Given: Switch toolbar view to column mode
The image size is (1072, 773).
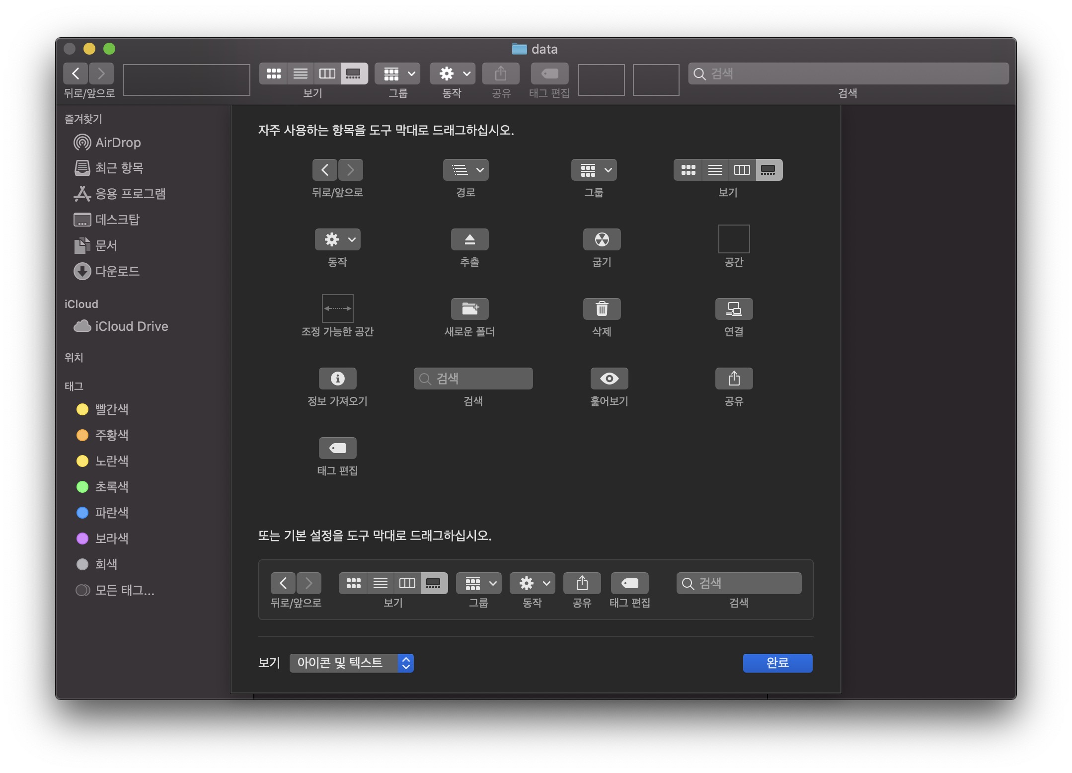Looking at the screenshot, I should pos(327,74).
